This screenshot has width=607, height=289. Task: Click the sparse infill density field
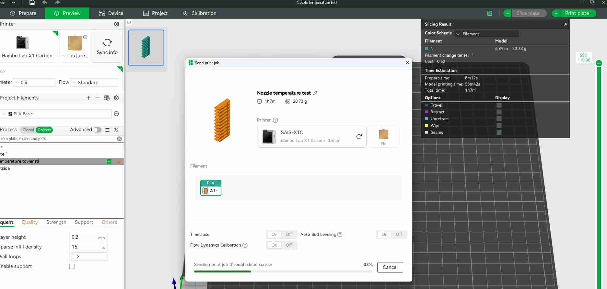point(88,247)
